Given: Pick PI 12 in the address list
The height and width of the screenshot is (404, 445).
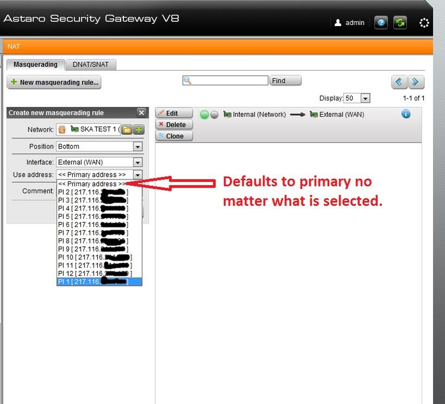Looking at the screenshot, I should 100,274.
